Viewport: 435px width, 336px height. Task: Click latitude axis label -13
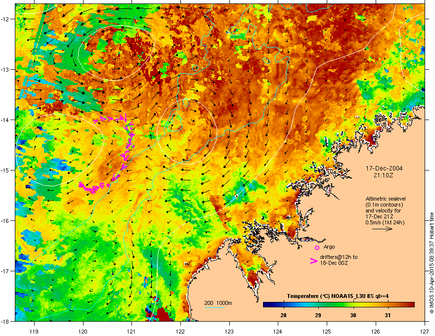pyautogui.click(x=5, y=69)
